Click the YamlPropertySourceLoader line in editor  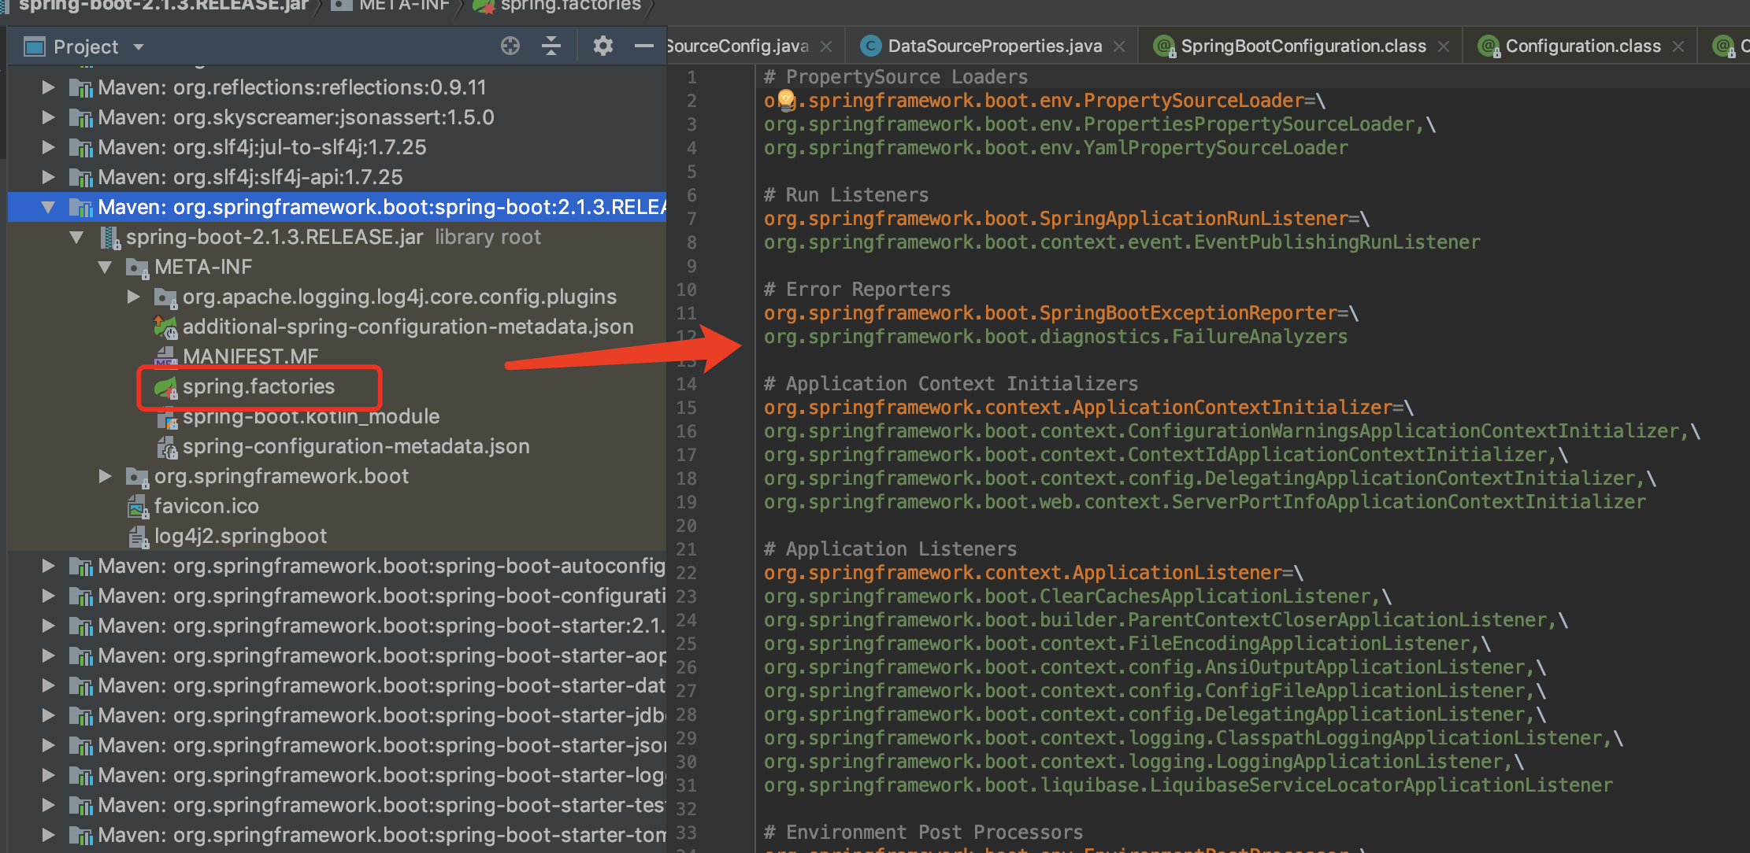click(1056, 148)
